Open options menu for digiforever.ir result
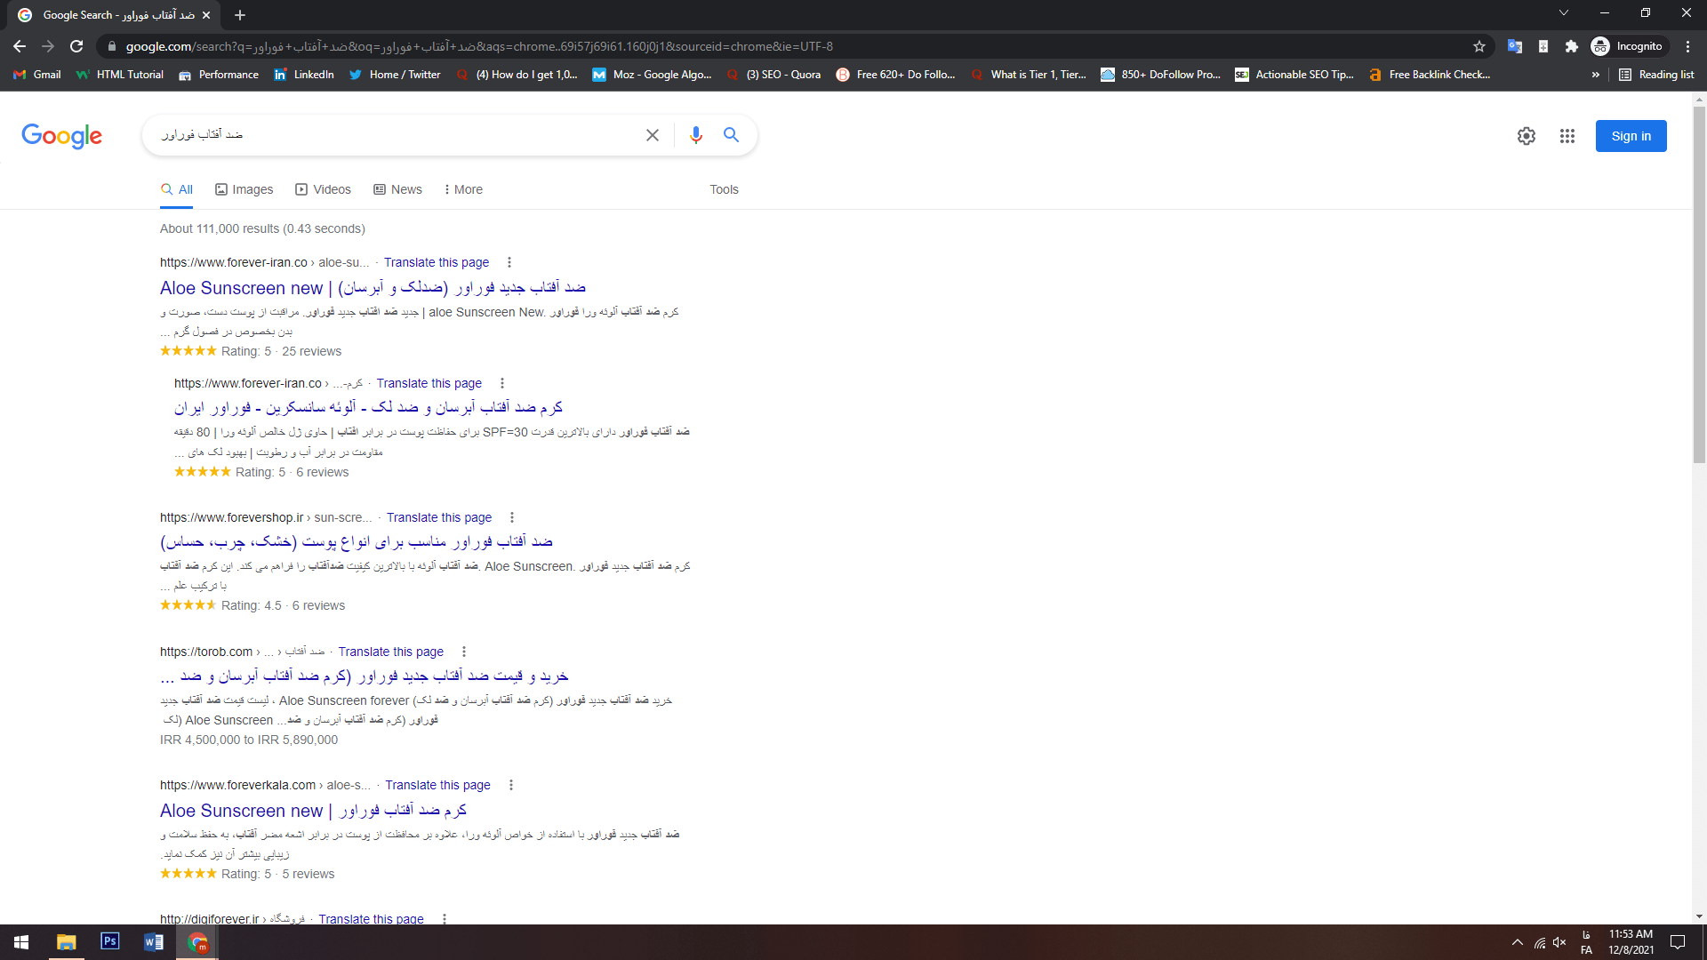 coord(445,918)
